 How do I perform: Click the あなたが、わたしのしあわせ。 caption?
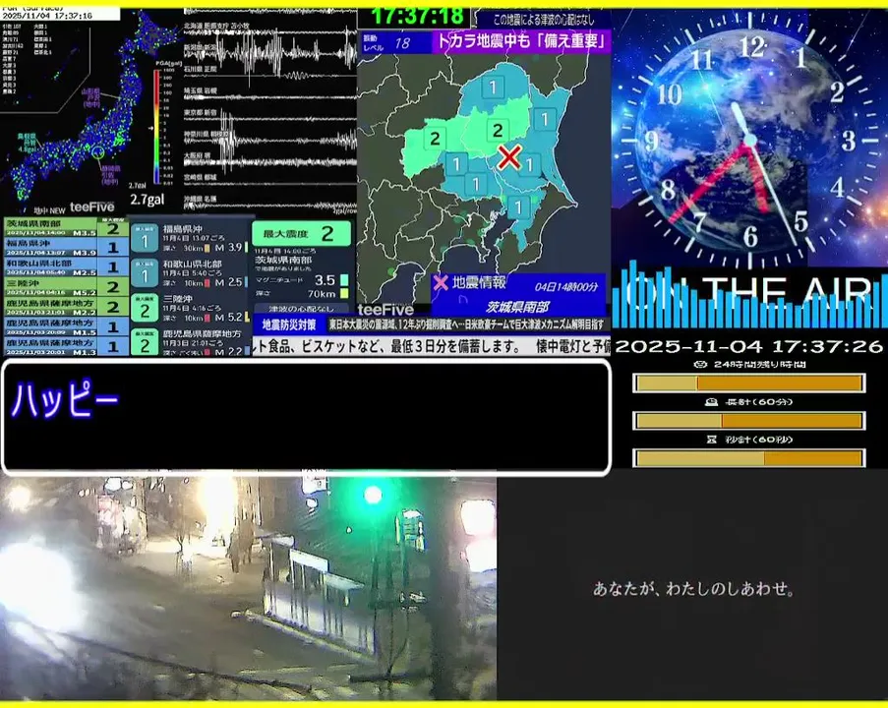pyautogui.click(x=693, y=589)
